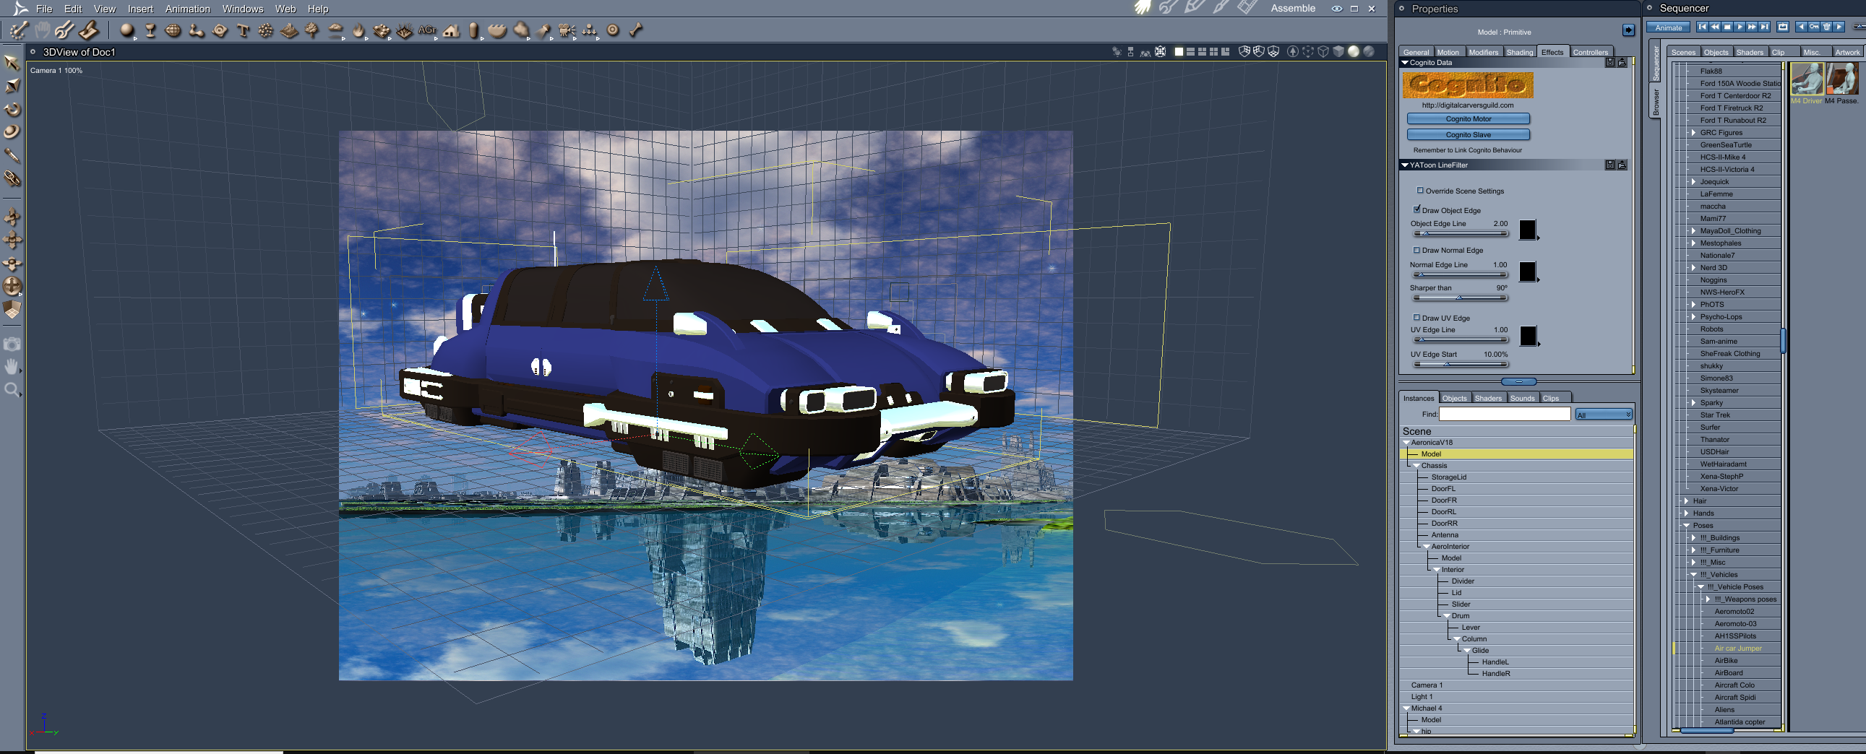Expand the Hair folder in browser
The width and height of the screenshot is (1866, 754).
[1686, 500]
